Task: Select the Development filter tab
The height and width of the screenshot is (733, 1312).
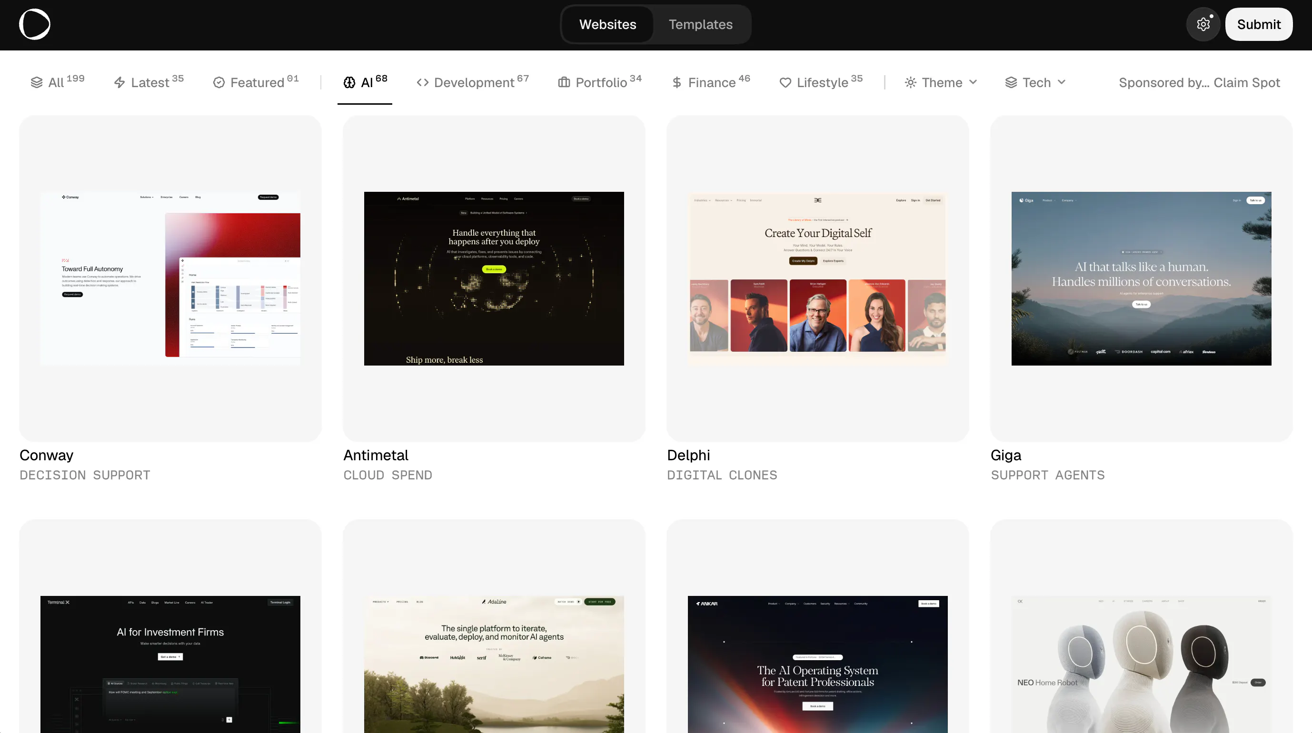Action: tap(473, 82)
